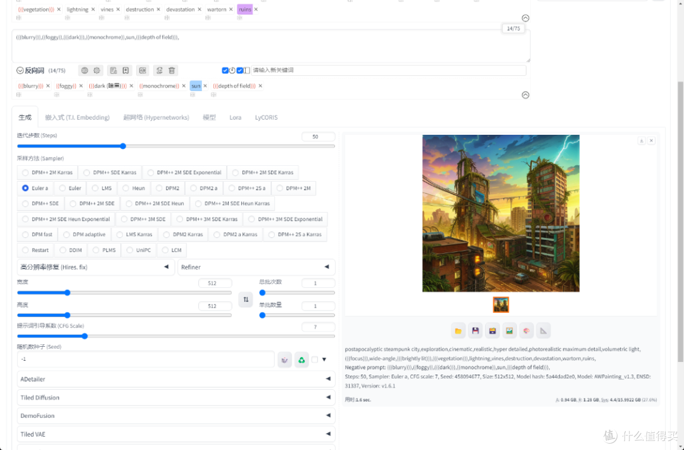The image size is (684, 450).
Task: Click the '(((vegetation)))' prompt tag
Action: click(36, 9)
